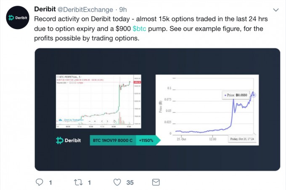Click the reply speech bubble icon
The height and width of the screenshot is (190, 286).
click(x=39, y=182)
